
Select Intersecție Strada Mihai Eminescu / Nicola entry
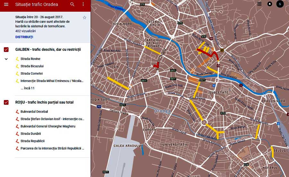point(52,81)
